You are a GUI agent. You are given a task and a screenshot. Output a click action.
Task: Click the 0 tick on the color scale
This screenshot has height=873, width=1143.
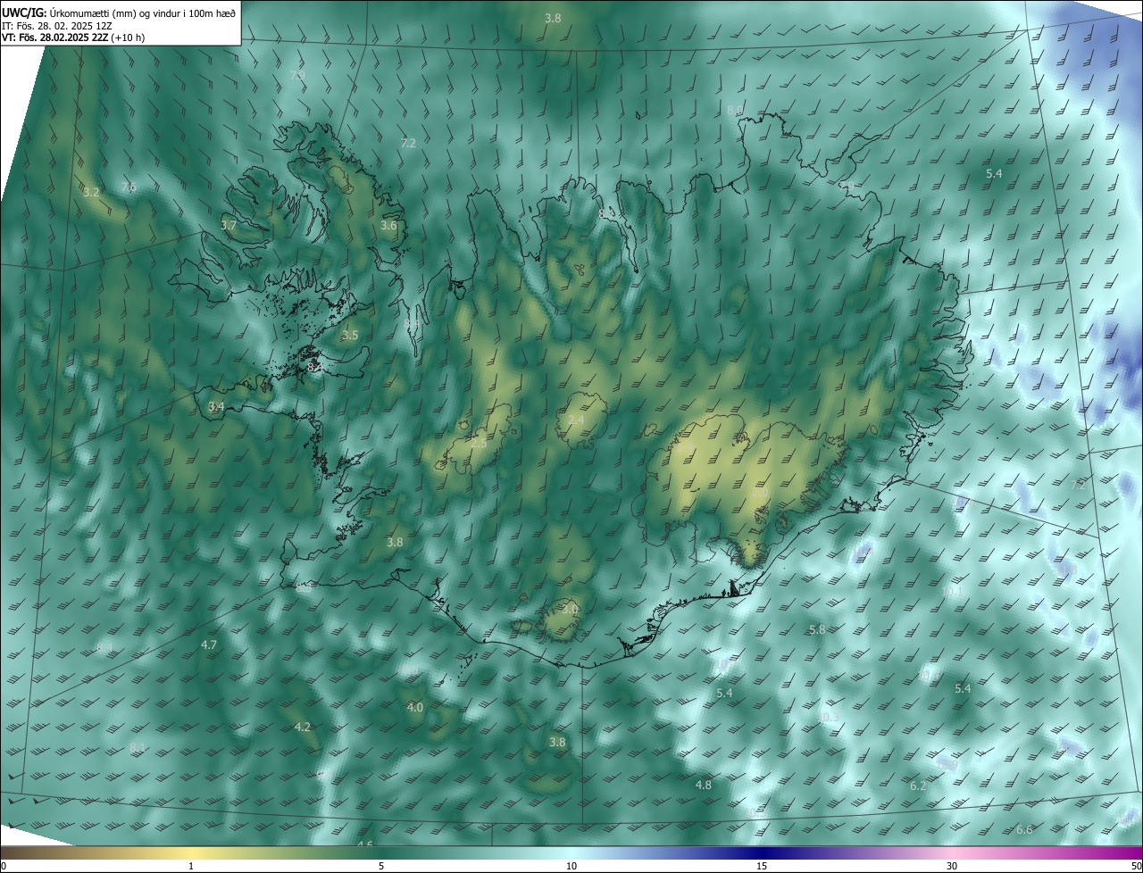click(x=3, y=866)
